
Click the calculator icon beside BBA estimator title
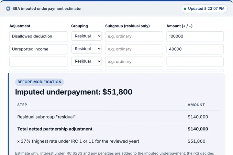pyautogui.click(x=8, y=9)
